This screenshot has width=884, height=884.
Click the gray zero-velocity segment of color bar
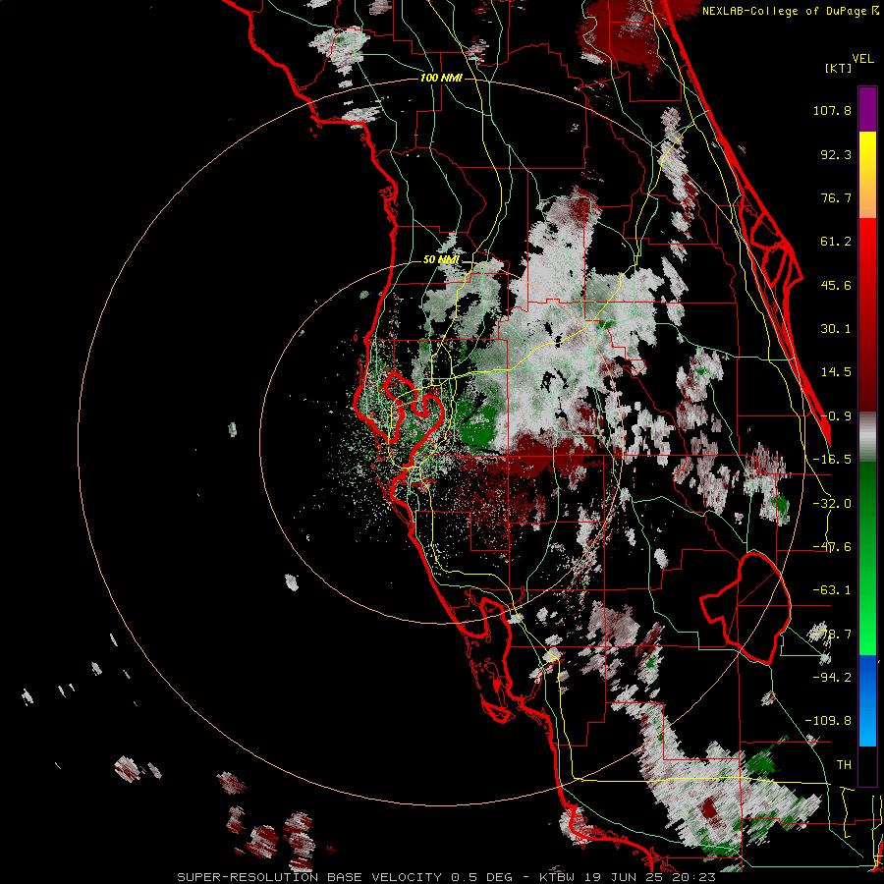[867, 437]
